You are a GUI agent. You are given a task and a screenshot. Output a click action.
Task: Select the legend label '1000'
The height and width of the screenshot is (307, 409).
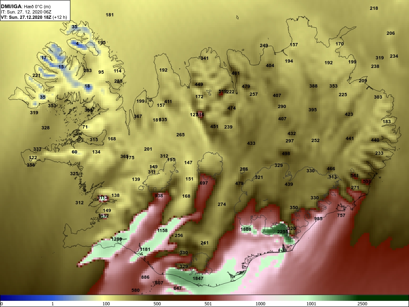click(260, 304)
